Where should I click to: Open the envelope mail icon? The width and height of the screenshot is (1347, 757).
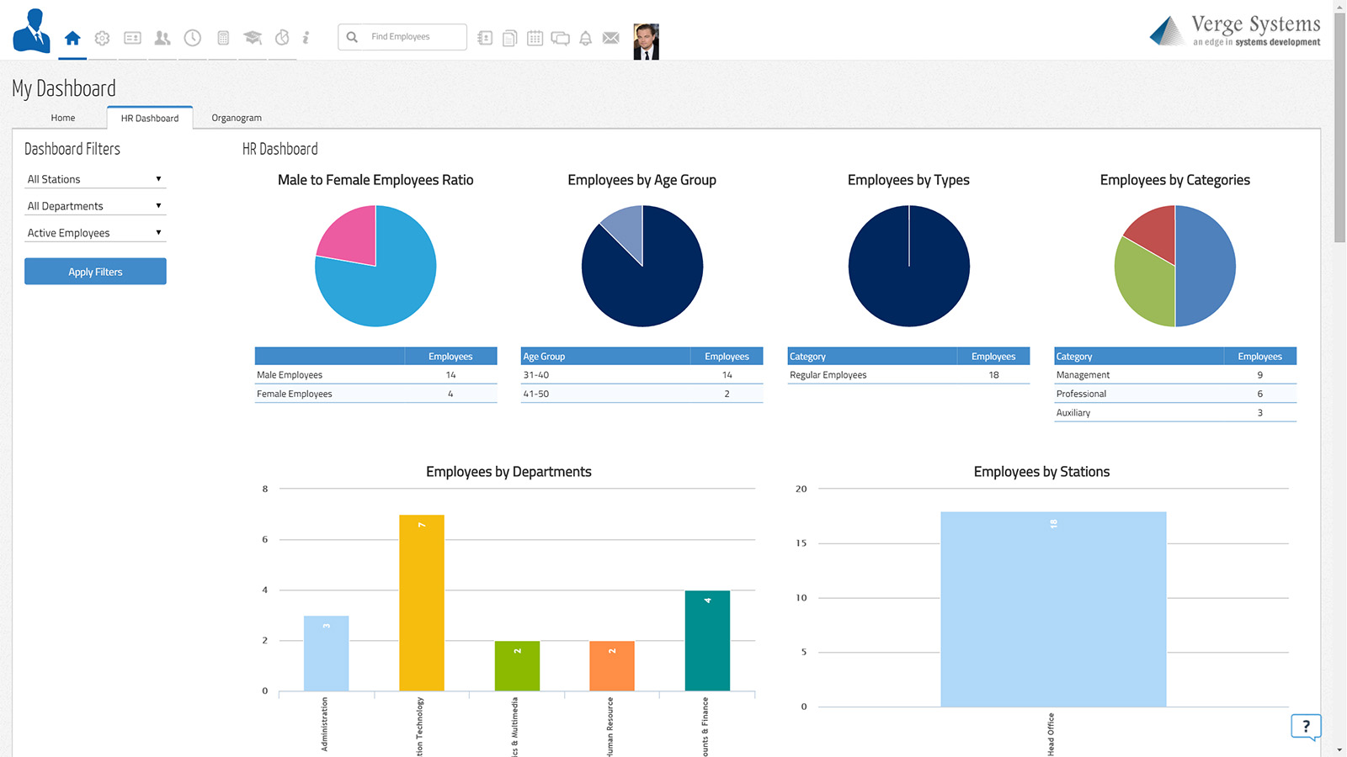pos(611,38)
